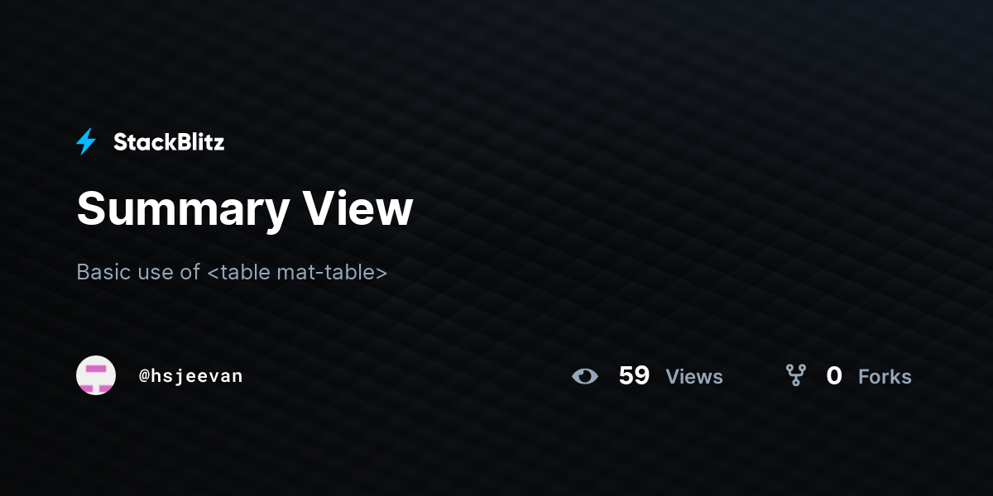Click the <table mat-table> text in description
993x496 pixels.
click(297, 271)
